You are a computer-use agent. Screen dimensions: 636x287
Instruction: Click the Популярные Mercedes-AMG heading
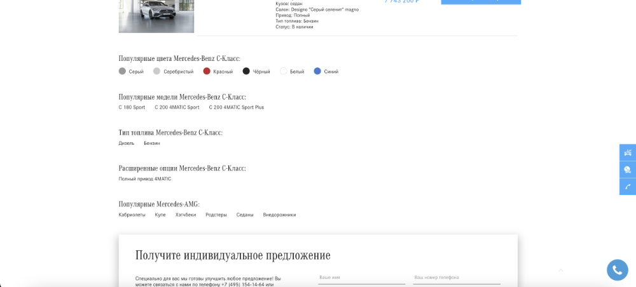click(159, 204)
